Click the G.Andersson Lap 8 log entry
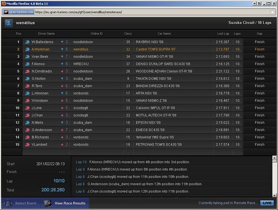Viewport: 278px width, 210px height. click(139, 184)
